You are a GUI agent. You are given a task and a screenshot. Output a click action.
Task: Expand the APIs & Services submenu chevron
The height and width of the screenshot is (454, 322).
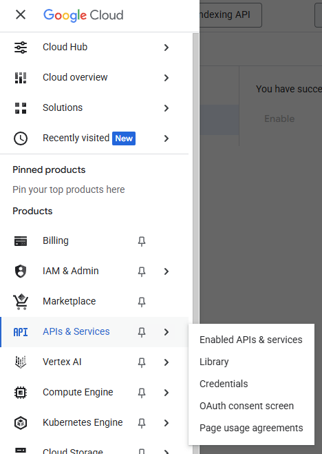coord(167,332)
